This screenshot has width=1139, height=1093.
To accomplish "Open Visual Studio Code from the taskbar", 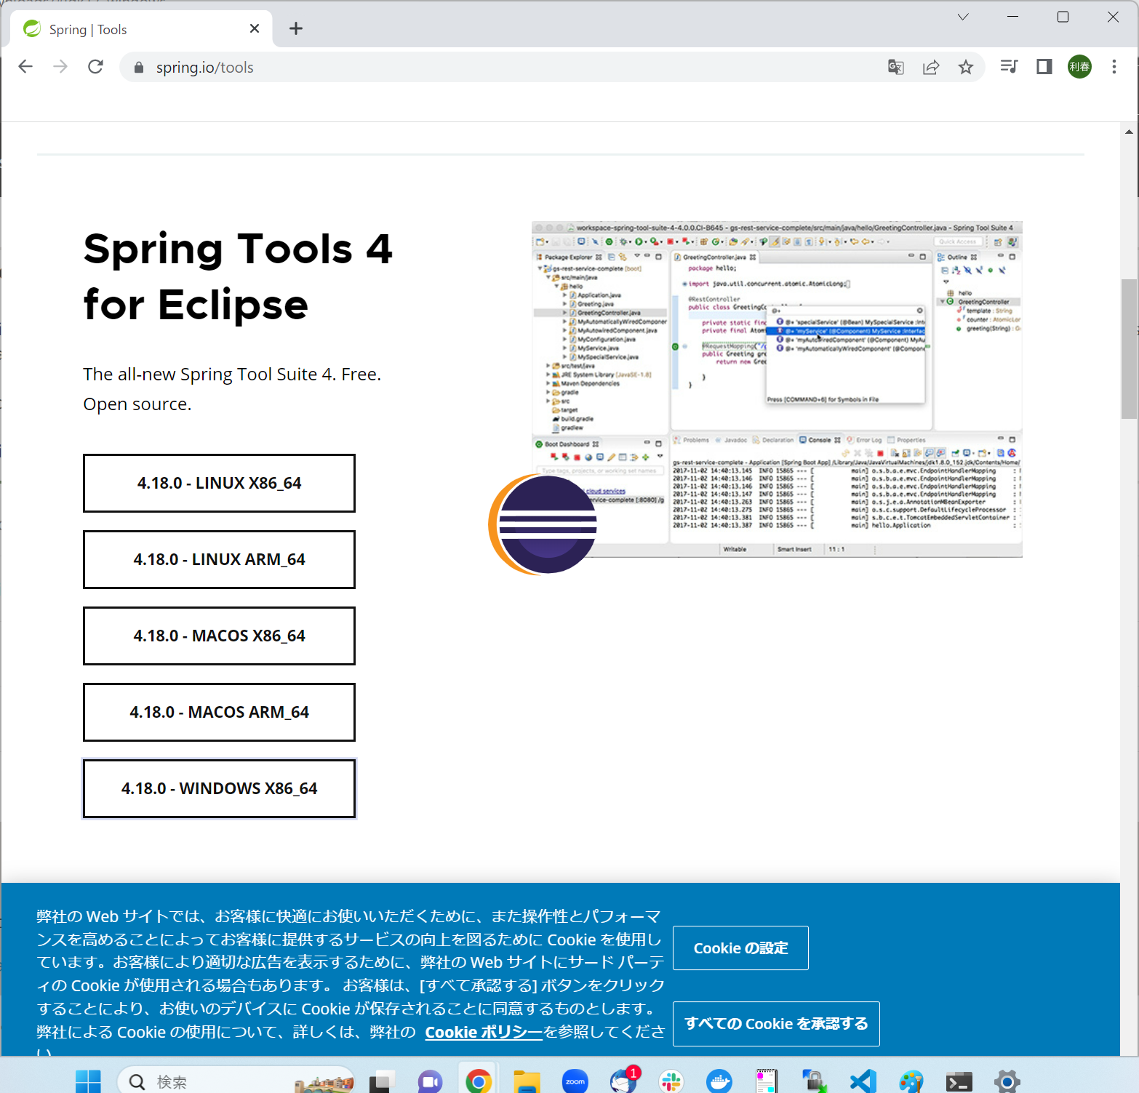I will [x=863, y=1081].
